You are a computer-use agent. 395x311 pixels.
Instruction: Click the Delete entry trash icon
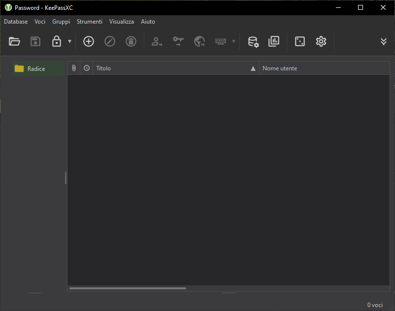click(131, 42)
